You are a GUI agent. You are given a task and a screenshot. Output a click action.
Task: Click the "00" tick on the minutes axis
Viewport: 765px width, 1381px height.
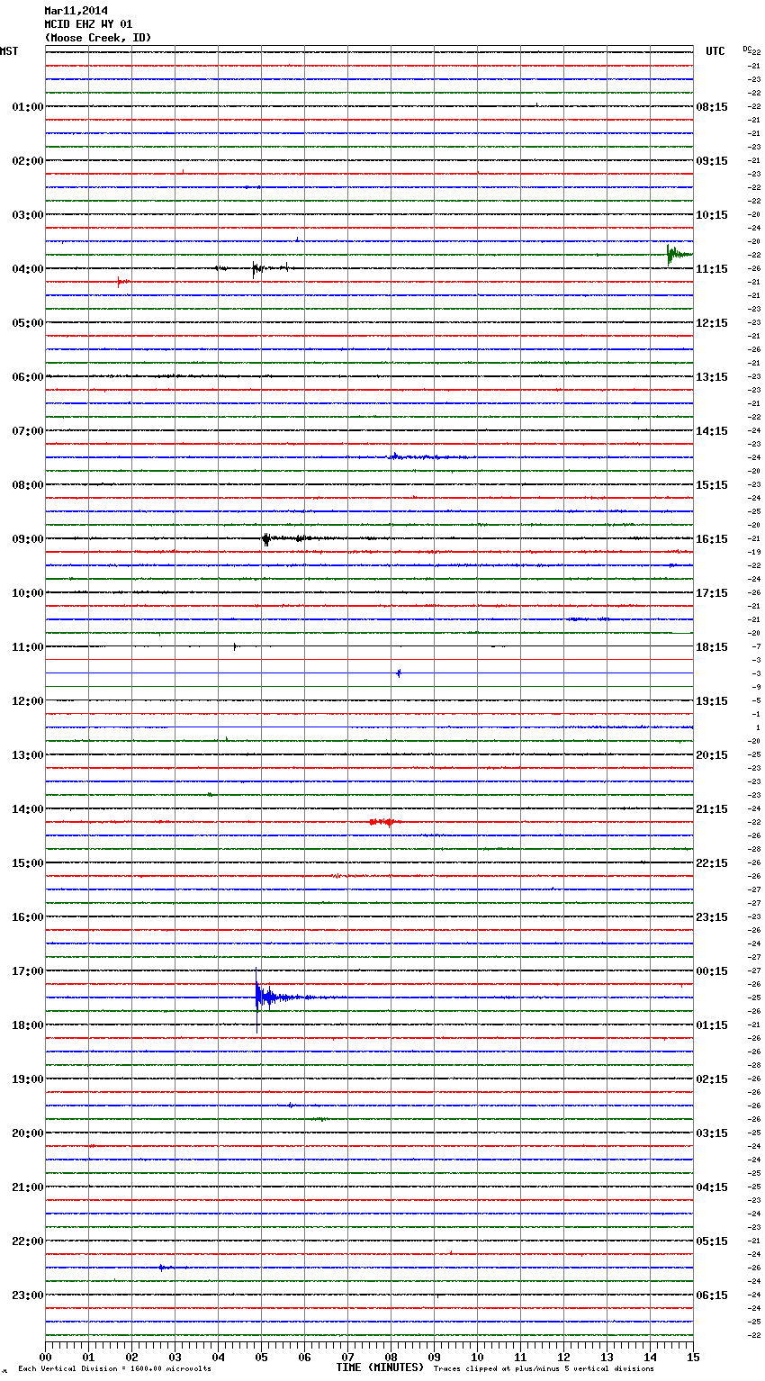tap(45, 1357)
